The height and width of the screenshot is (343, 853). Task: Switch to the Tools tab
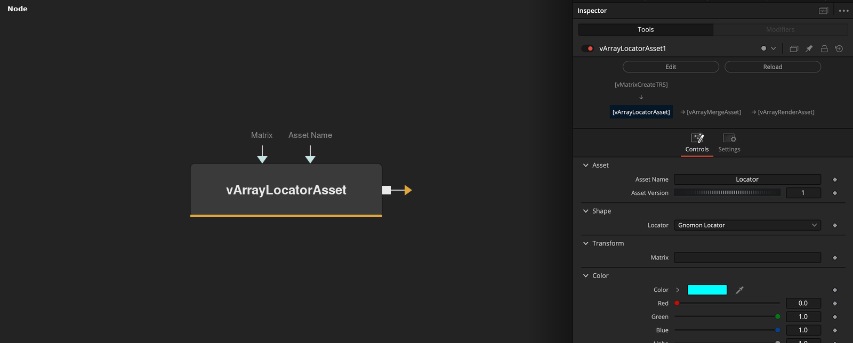coord(646,29)
